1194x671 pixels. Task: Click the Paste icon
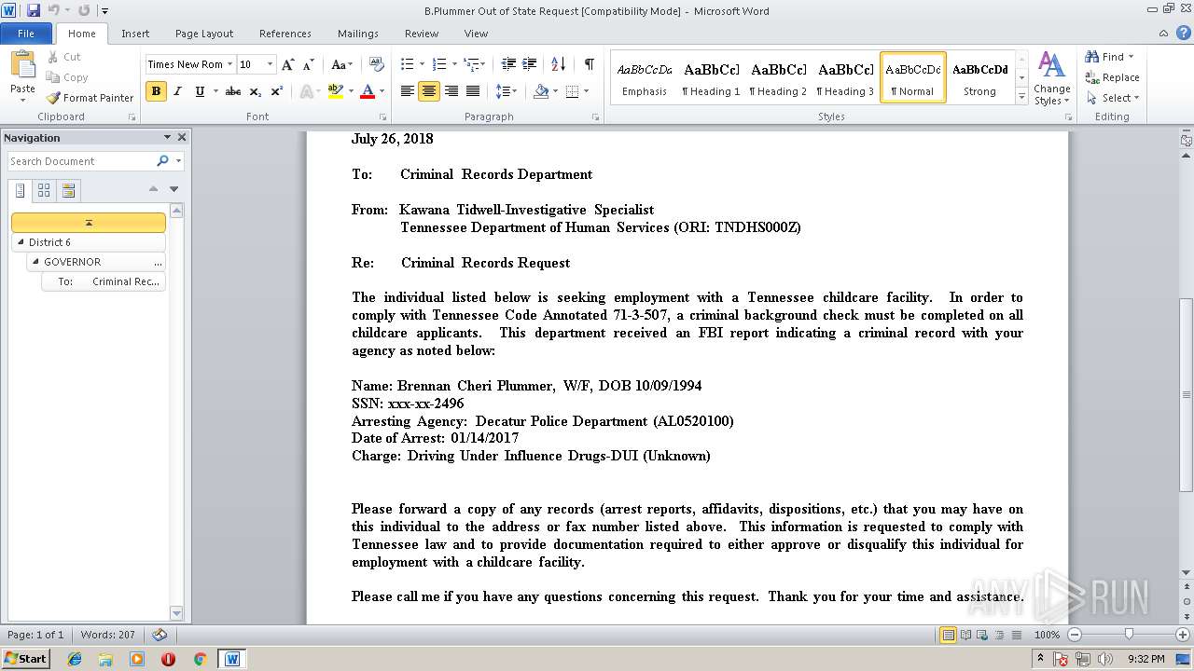(22, 65)
